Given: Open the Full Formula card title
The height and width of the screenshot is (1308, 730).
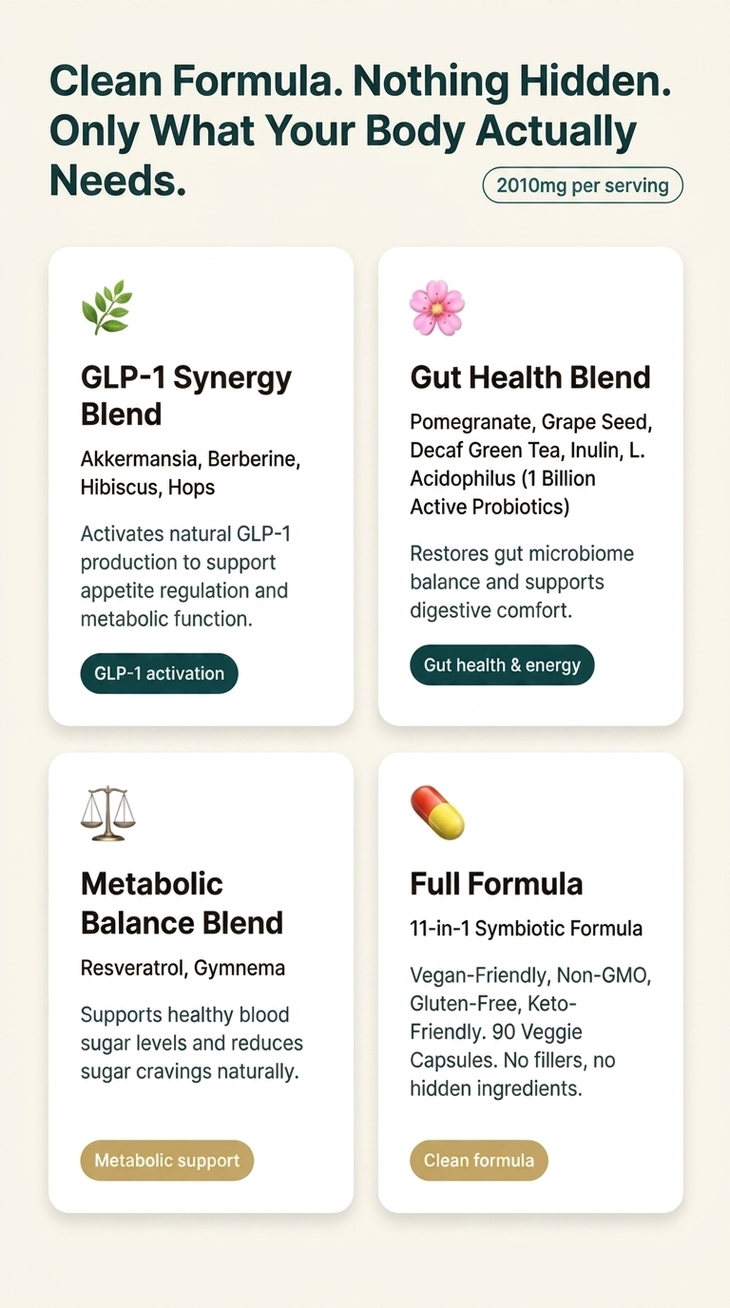Looking at the screenshot, I should tap(496, 884).
